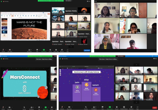
Task: Collapse gallery with up chevron above podium meeting videos
Action: click(136, 65)
